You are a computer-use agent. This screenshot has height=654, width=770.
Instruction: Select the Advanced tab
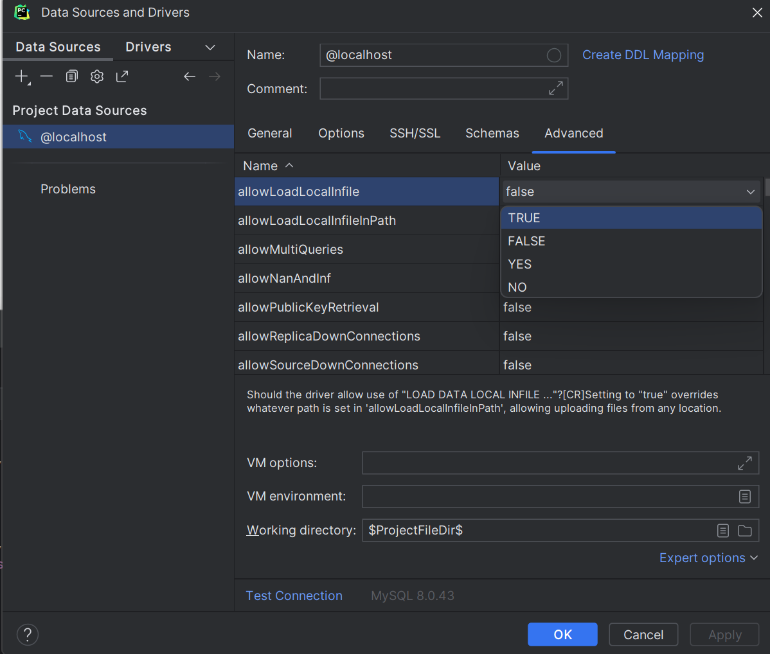573,133
